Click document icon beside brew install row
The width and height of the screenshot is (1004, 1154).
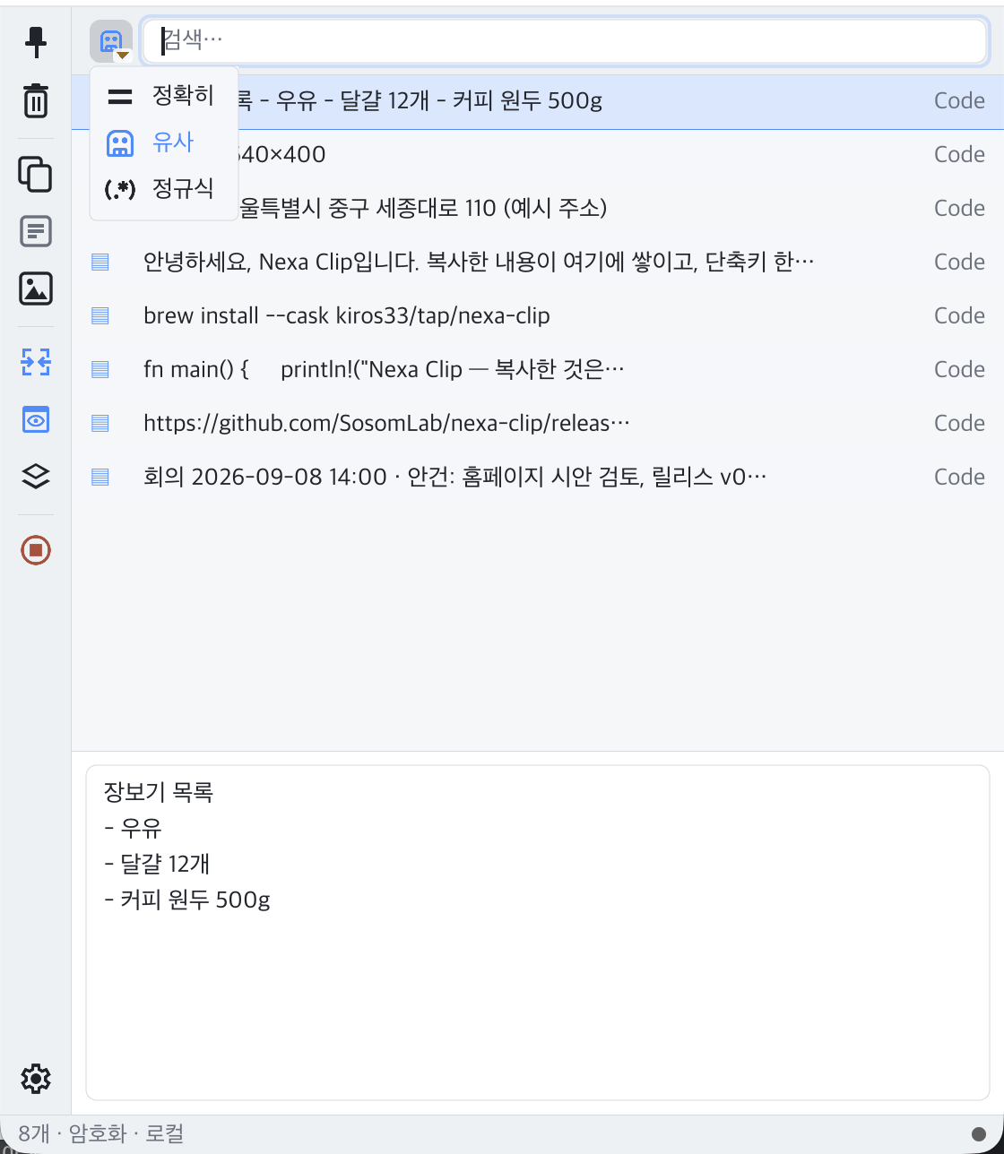(100, 315)
